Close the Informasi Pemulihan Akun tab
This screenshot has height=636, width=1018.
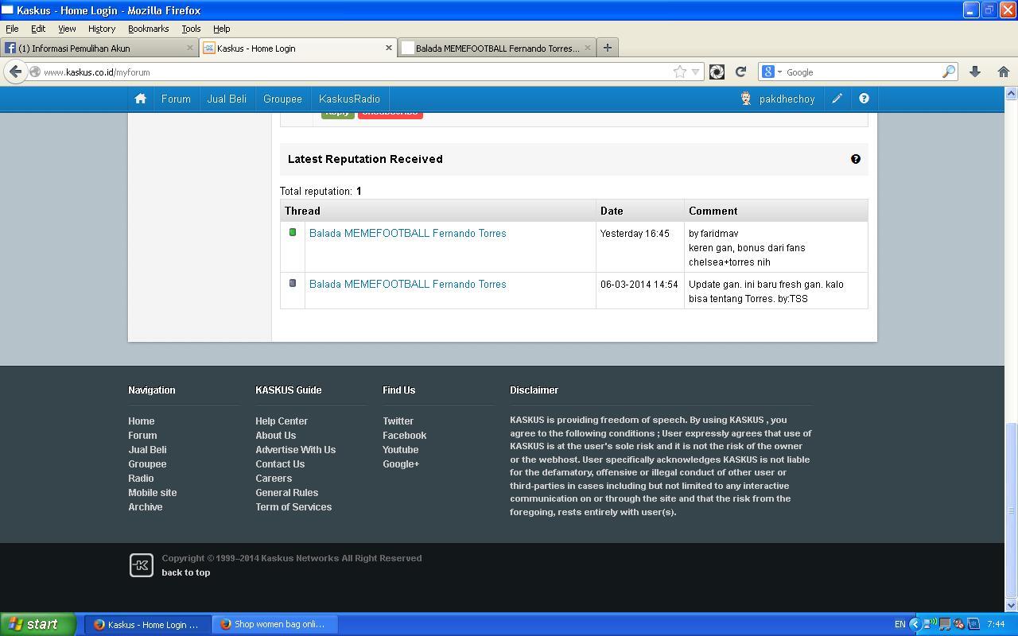point(189,48)
